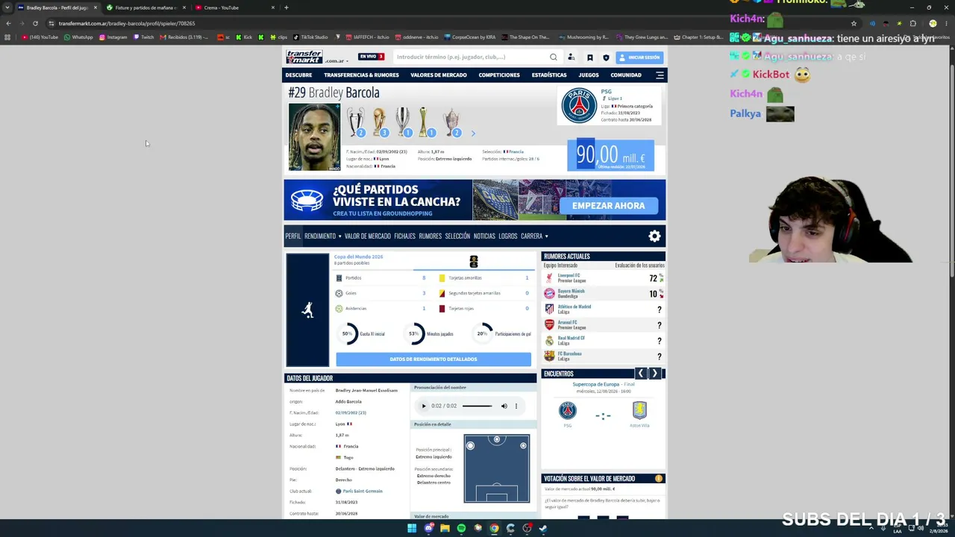Click the PSG crest in Encuentros match
Screen dimensions: 955x537
568,410
